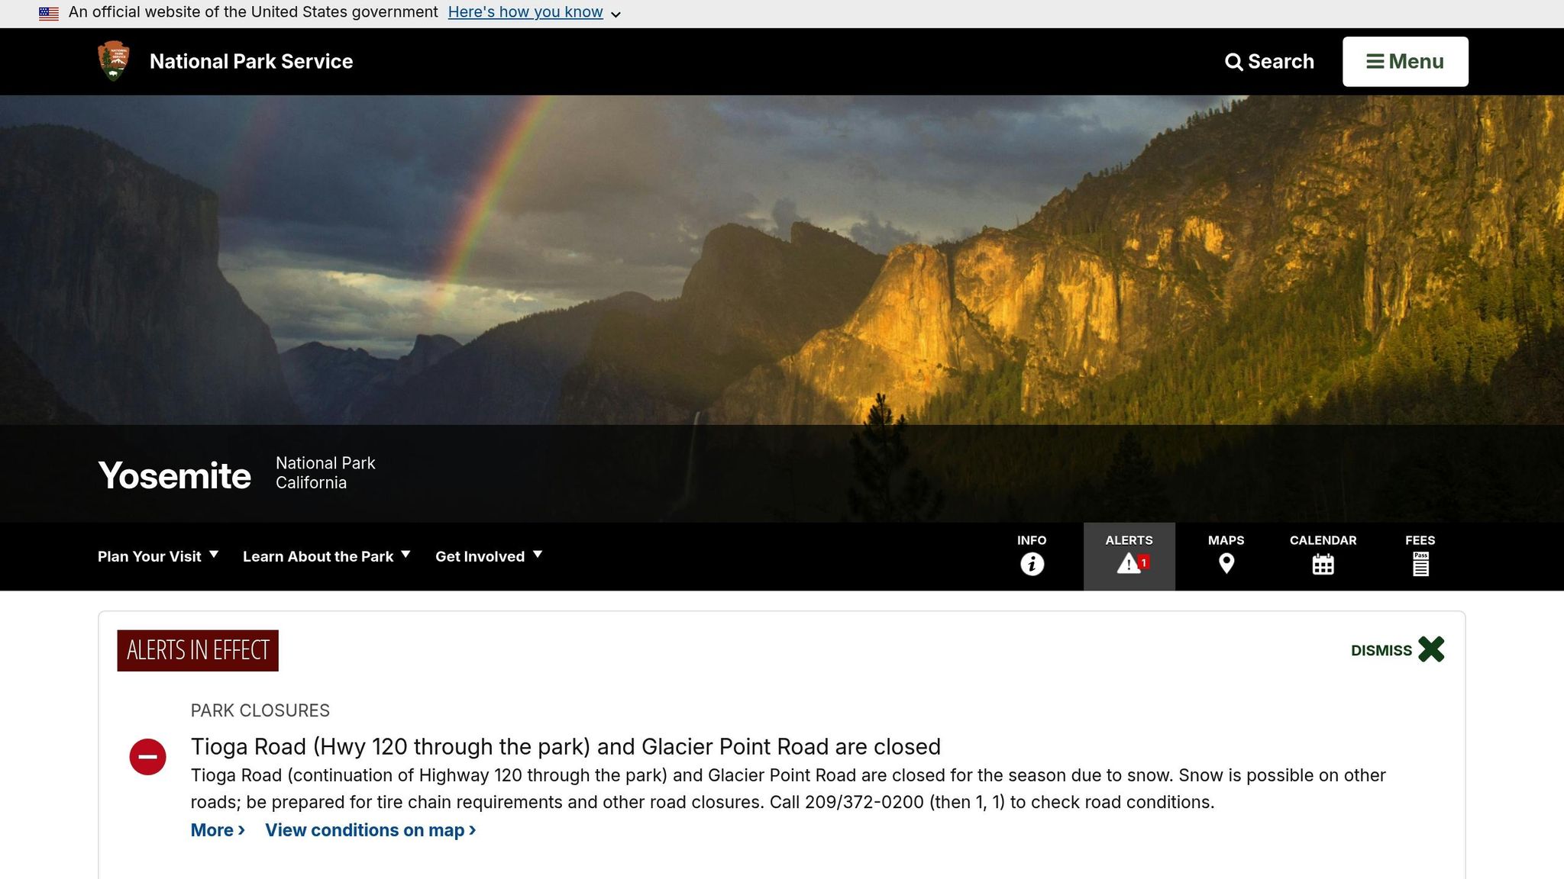
Task: Open View conditions on map link
Action: pyautogui.click(x=370, y=830)
